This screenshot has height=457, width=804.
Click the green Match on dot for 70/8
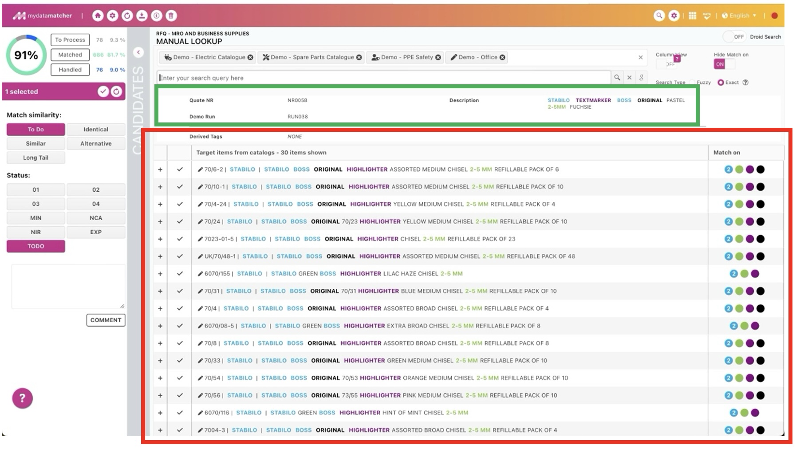pyautogui.click(x=739, y=343)
